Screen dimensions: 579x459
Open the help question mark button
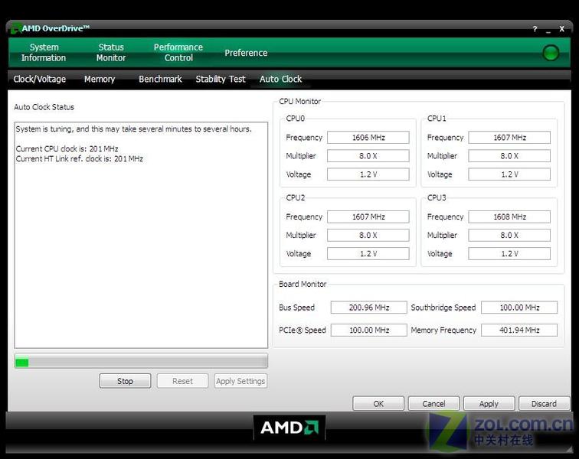click(535, 29)
